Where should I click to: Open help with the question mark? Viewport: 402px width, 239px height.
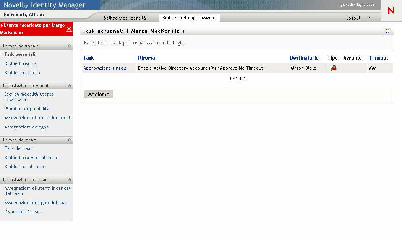click(x=369, y=18)
